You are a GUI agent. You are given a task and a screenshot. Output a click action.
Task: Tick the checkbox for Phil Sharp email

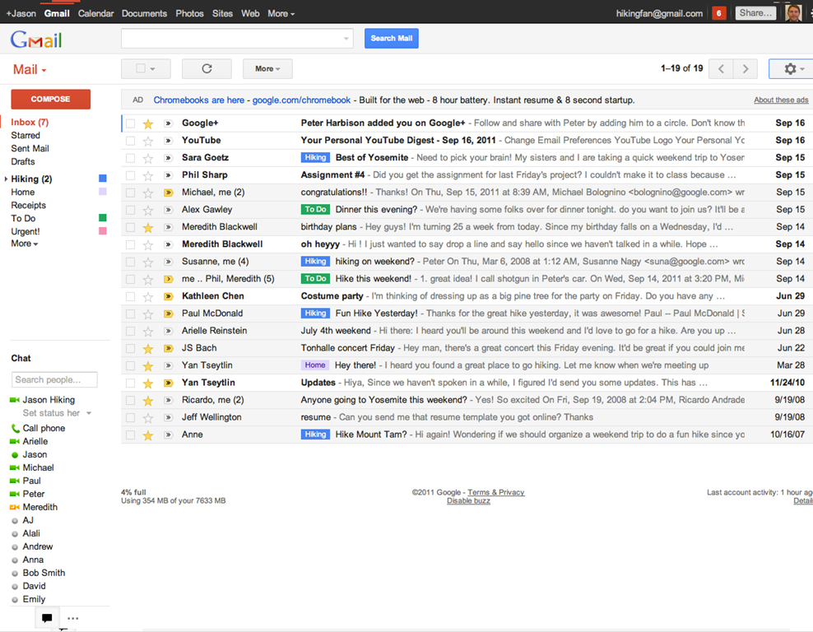click(x=130, y=175)
